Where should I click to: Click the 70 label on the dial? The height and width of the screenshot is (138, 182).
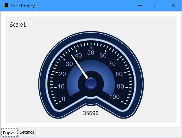(x=112, y=64)
